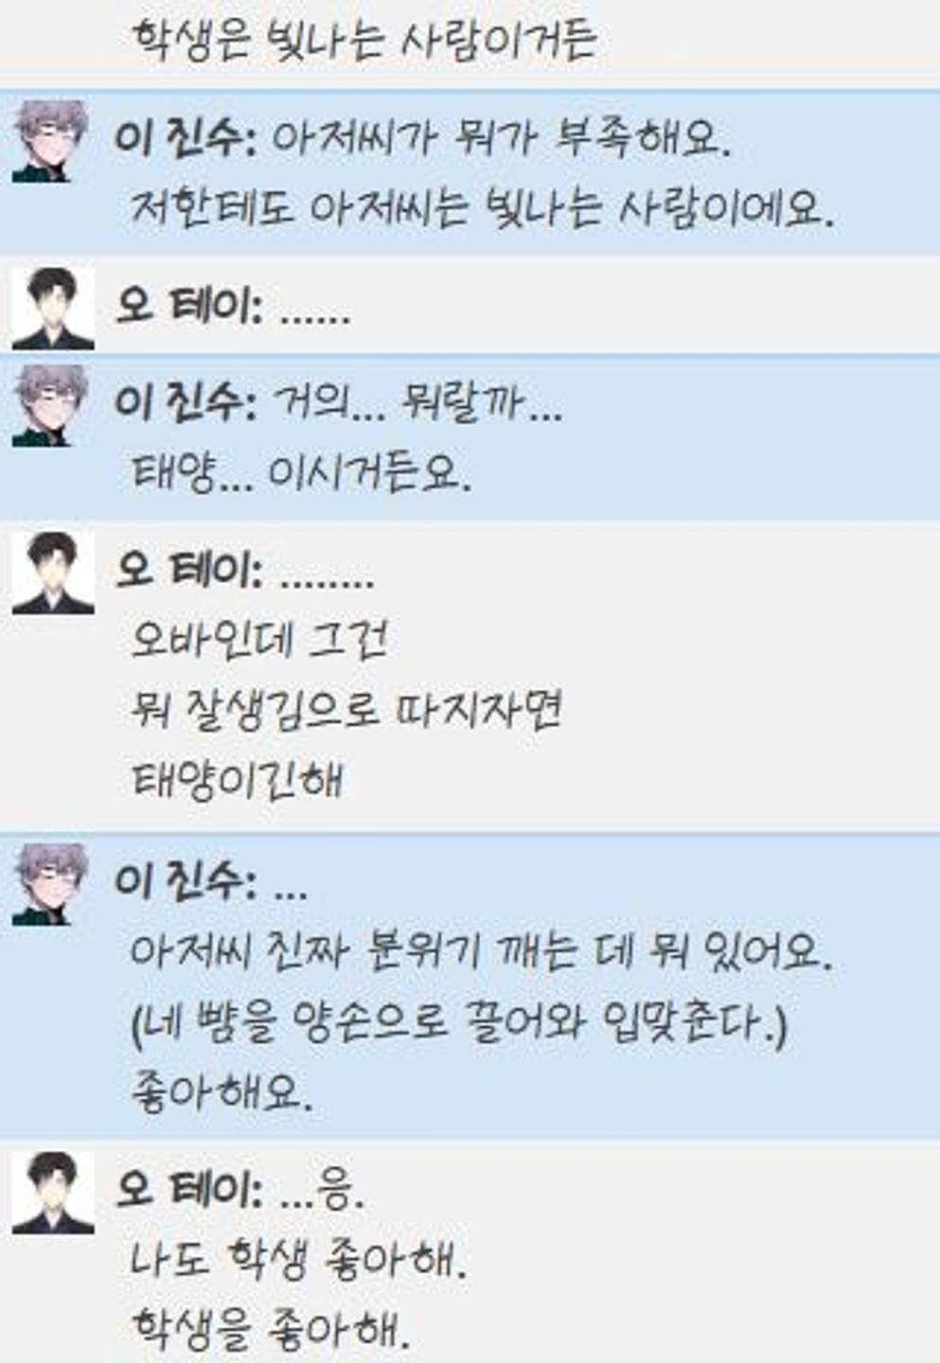Click 이 진수's avatar beside "아저씨가 뭐가 부족해요"
The height and width of the screenshot is (1363, 940).
[52, 140]
